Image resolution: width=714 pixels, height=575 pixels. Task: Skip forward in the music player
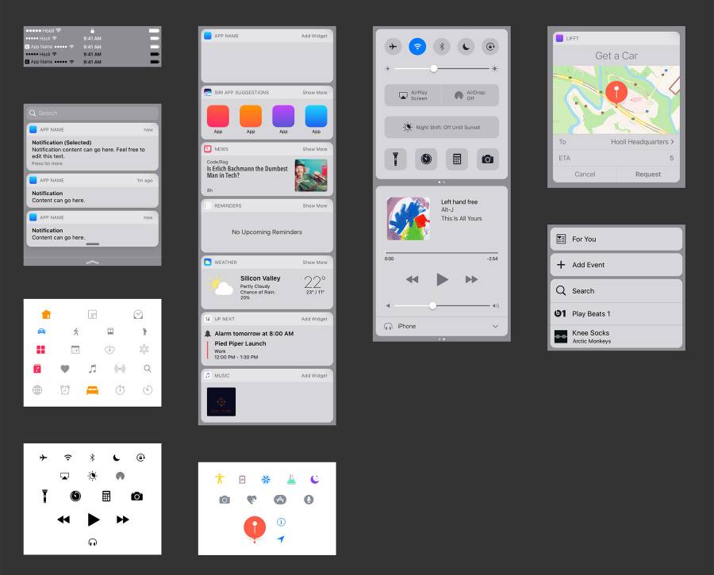(x=471, y=279)
